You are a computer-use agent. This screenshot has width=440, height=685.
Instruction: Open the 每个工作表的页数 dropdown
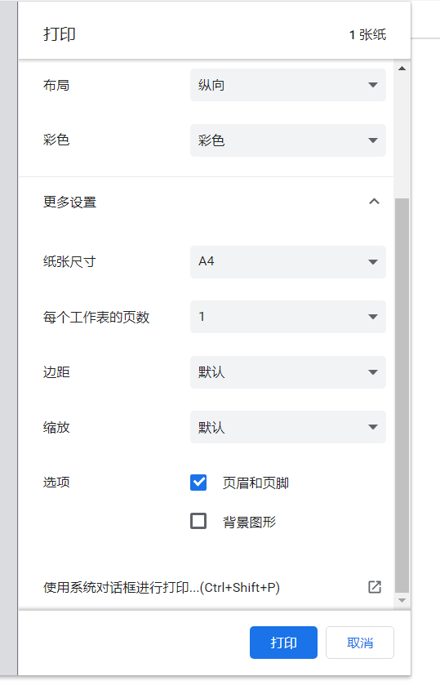(x=288, y=317)
